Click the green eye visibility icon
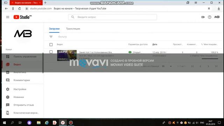 [x=130, y=52]
